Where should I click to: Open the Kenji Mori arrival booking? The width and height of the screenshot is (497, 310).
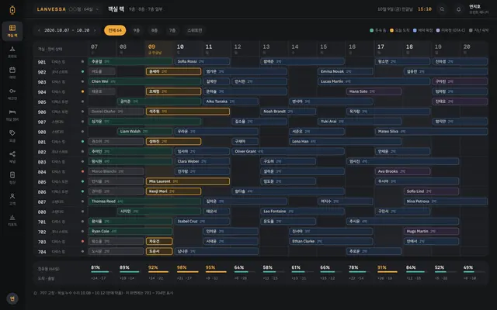point(173,191)
